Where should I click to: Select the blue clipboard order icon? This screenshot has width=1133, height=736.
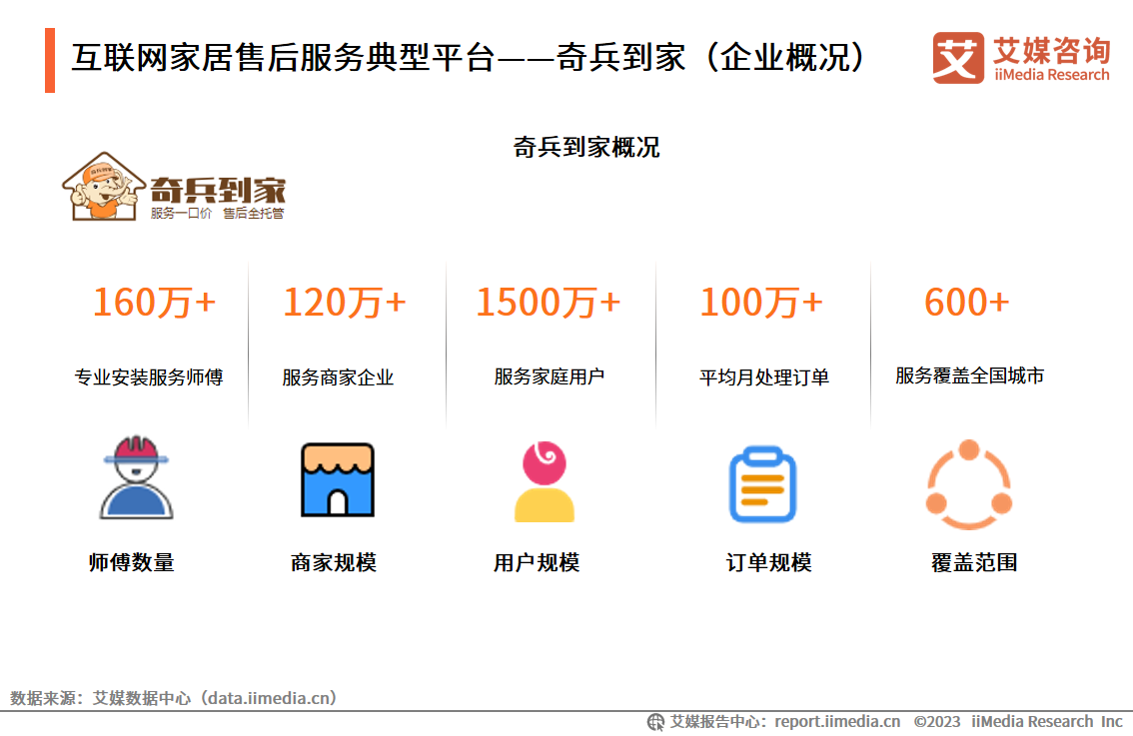(762, 484)
